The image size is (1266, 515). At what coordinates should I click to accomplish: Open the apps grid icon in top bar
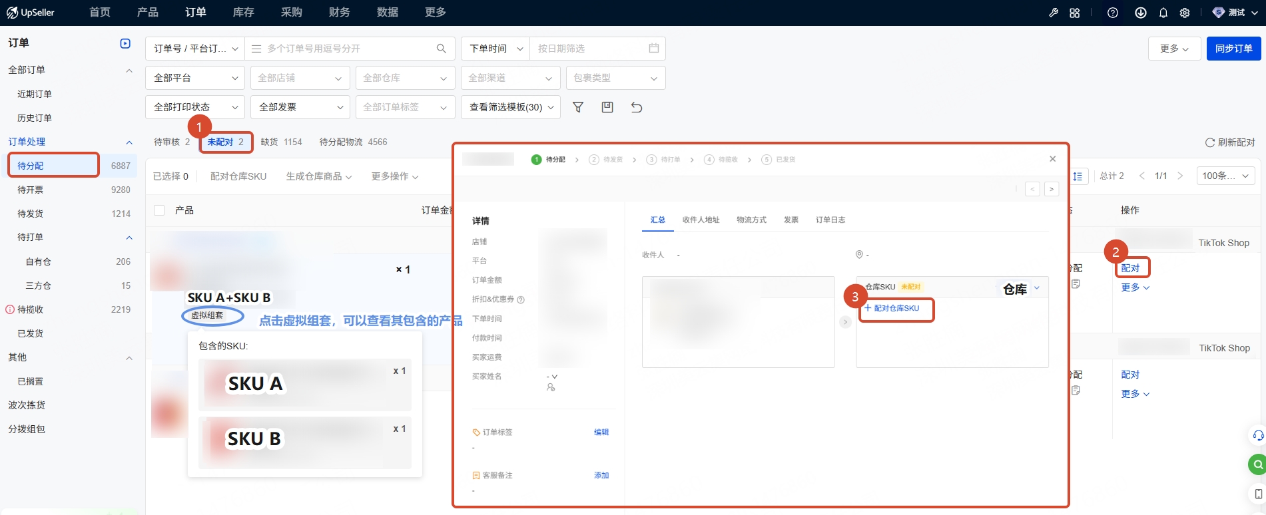(1075, 13)
